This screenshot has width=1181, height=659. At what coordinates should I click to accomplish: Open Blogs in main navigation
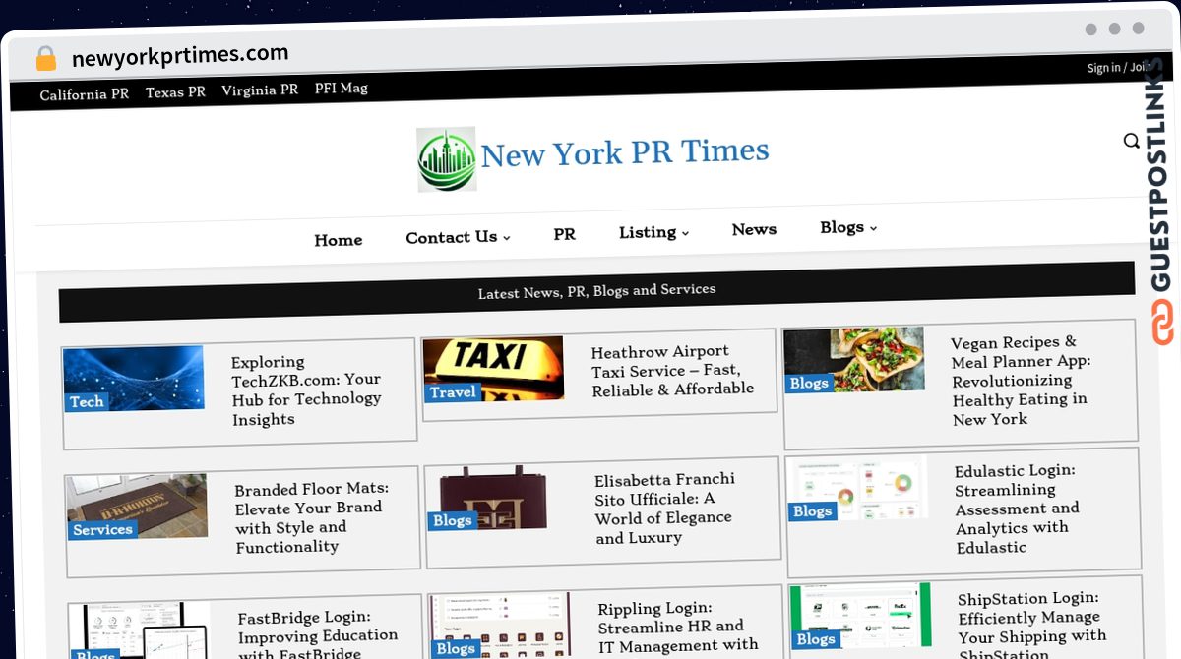pos(841,227)
